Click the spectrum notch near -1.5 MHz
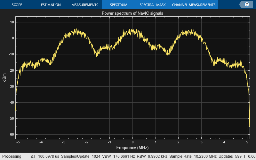 pyautogui.click(x=97, y=55)
